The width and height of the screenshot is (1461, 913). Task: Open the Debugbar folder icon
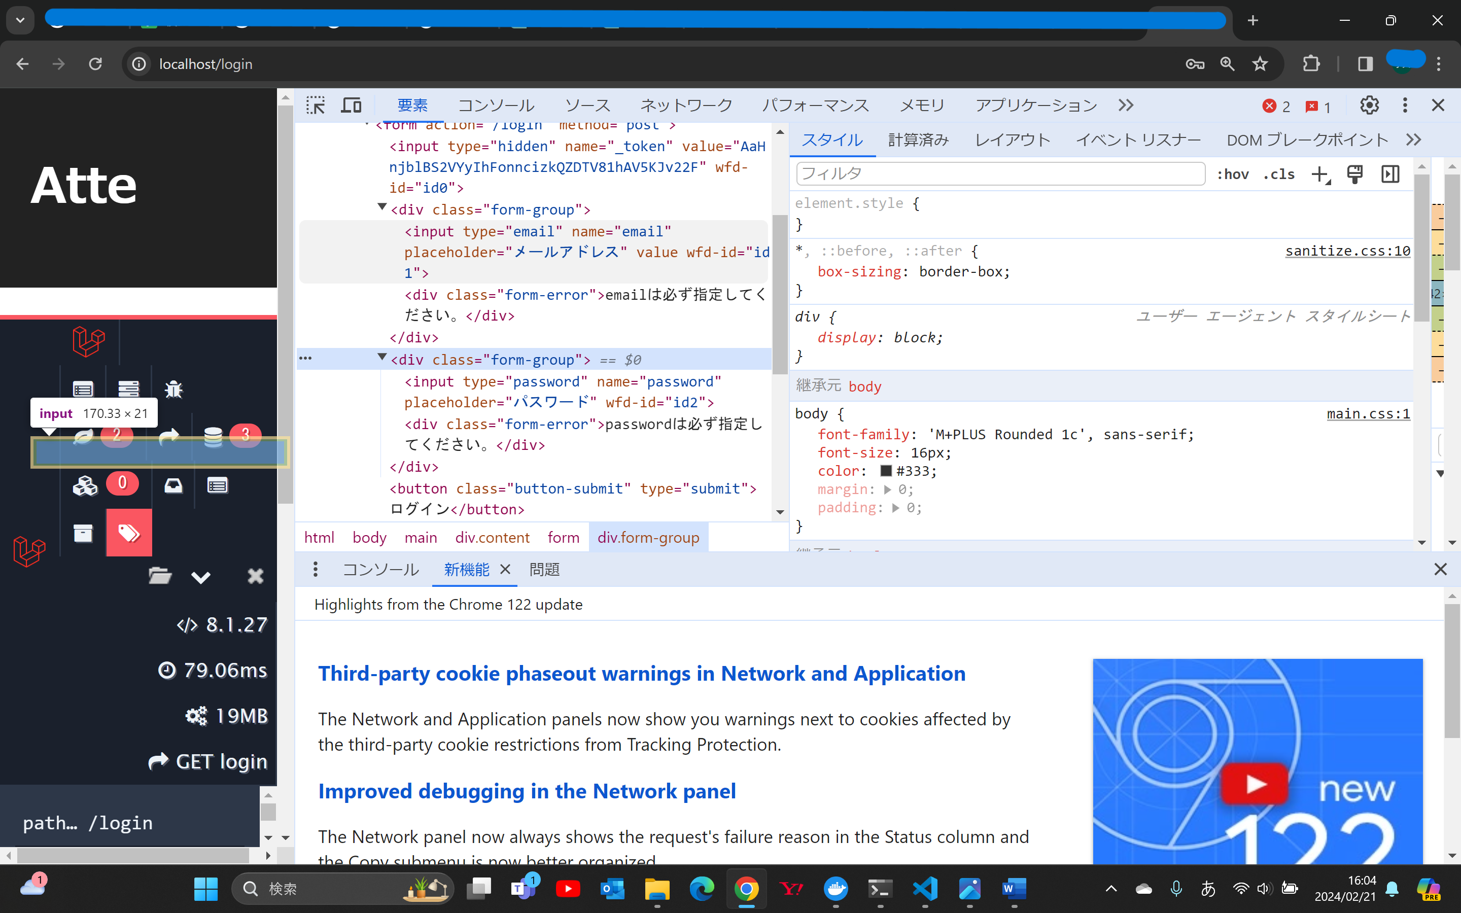point(160,576)
